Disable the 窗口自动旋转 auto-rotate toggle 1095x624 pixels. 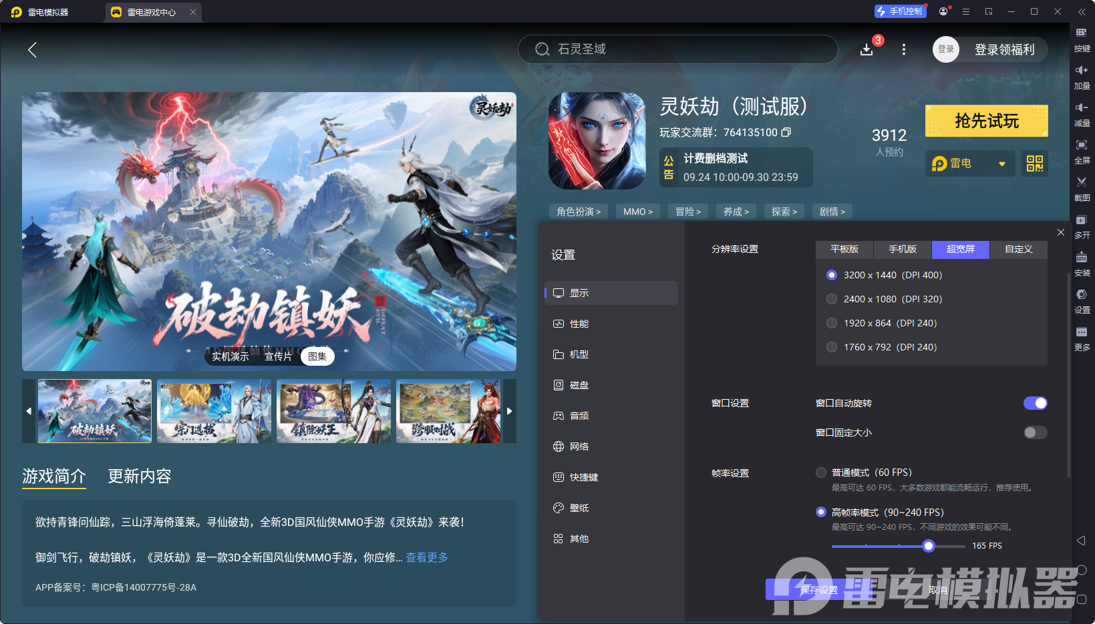(1035, 403)
